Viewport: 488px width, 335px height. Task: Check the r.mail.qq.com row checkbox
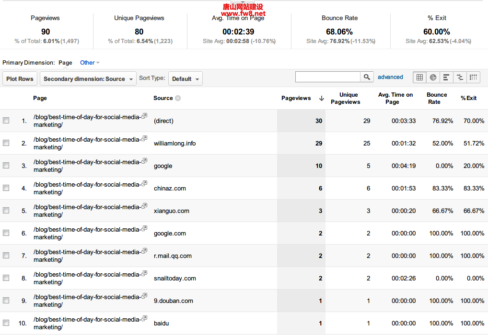pyautogui.click(x=6, y=255)
